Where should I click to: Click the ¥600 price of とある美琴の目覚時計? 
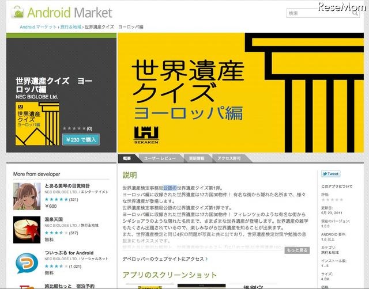pyautogui.click(x=51, y=206)
